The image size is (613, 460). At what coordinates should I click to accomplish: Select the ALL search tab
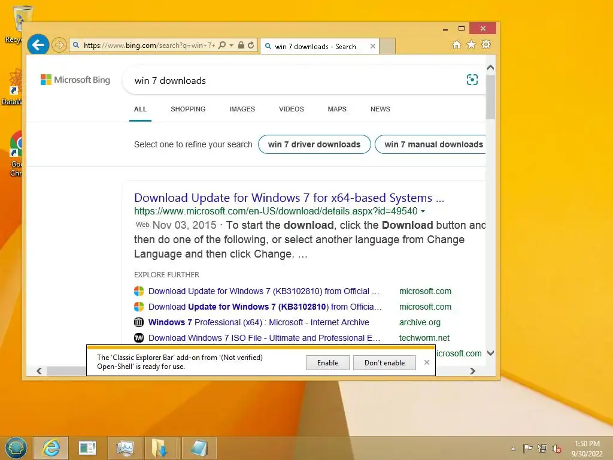point(140,109)
